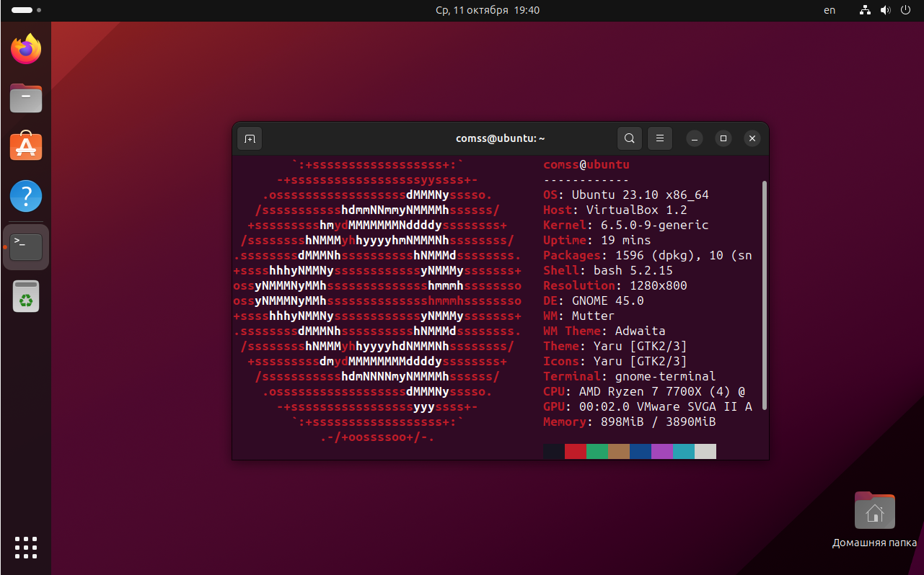Open the power indicator in top bar
924x575 pixels.
(906, 10)
